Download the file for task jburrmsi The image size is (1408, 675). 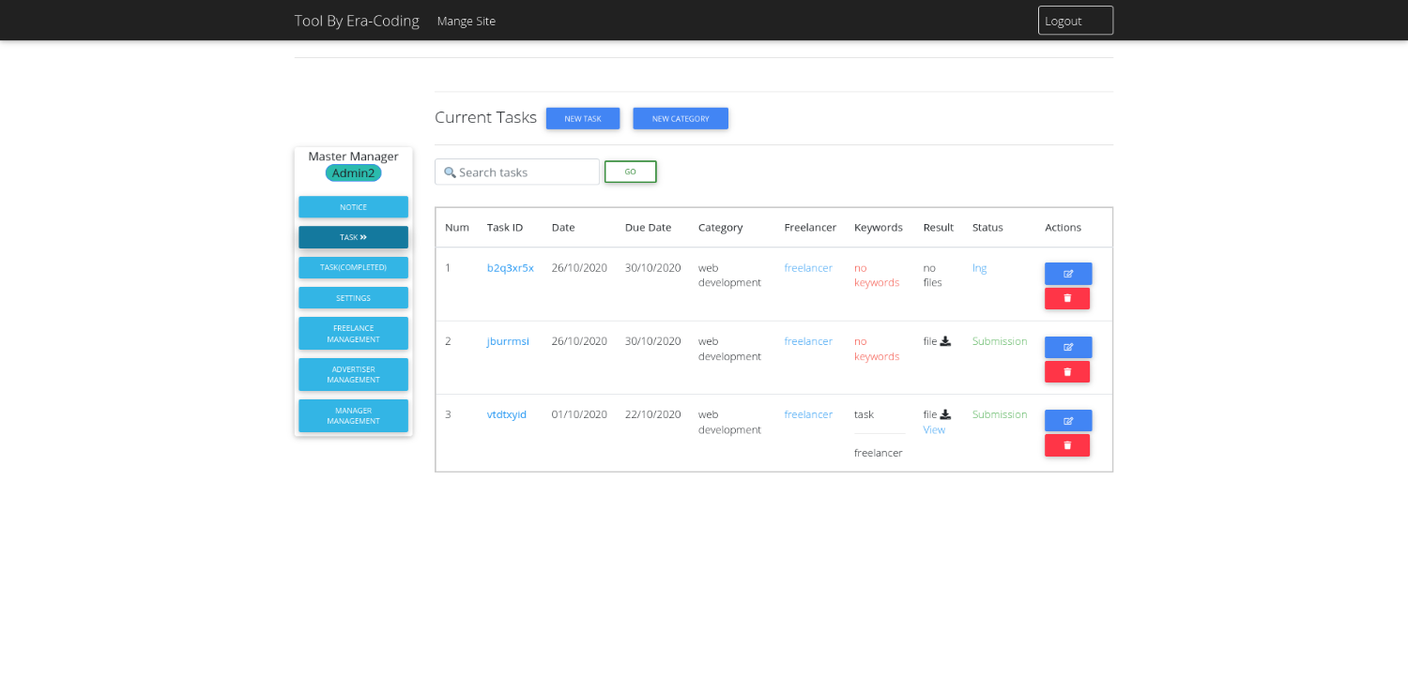945,341
